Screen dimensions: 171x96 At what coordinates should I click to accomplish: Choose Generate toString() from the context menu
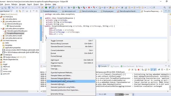pyautogui.click(x=71, y=84)
